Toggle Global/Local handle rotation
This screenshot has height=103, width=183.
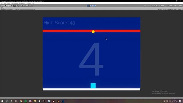tap(30, 6)
